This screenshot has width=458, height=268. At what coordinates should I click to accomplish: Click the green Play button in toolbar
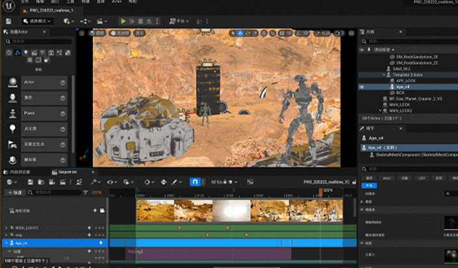coord(123,21)
